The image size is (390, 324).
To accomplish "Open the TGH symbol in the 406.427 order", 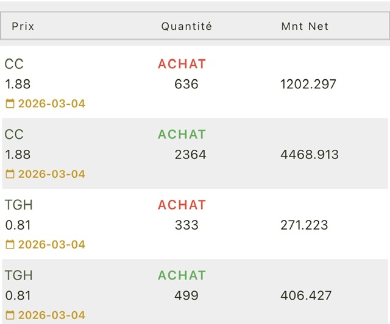I will 18,276.
